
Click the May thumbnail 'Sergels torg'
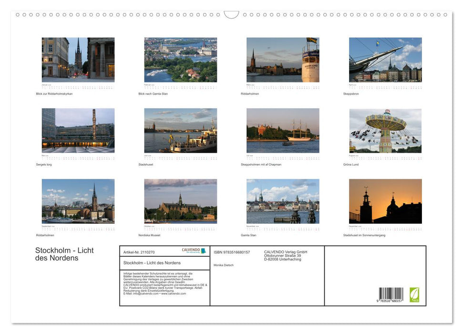tap(78, 130)
